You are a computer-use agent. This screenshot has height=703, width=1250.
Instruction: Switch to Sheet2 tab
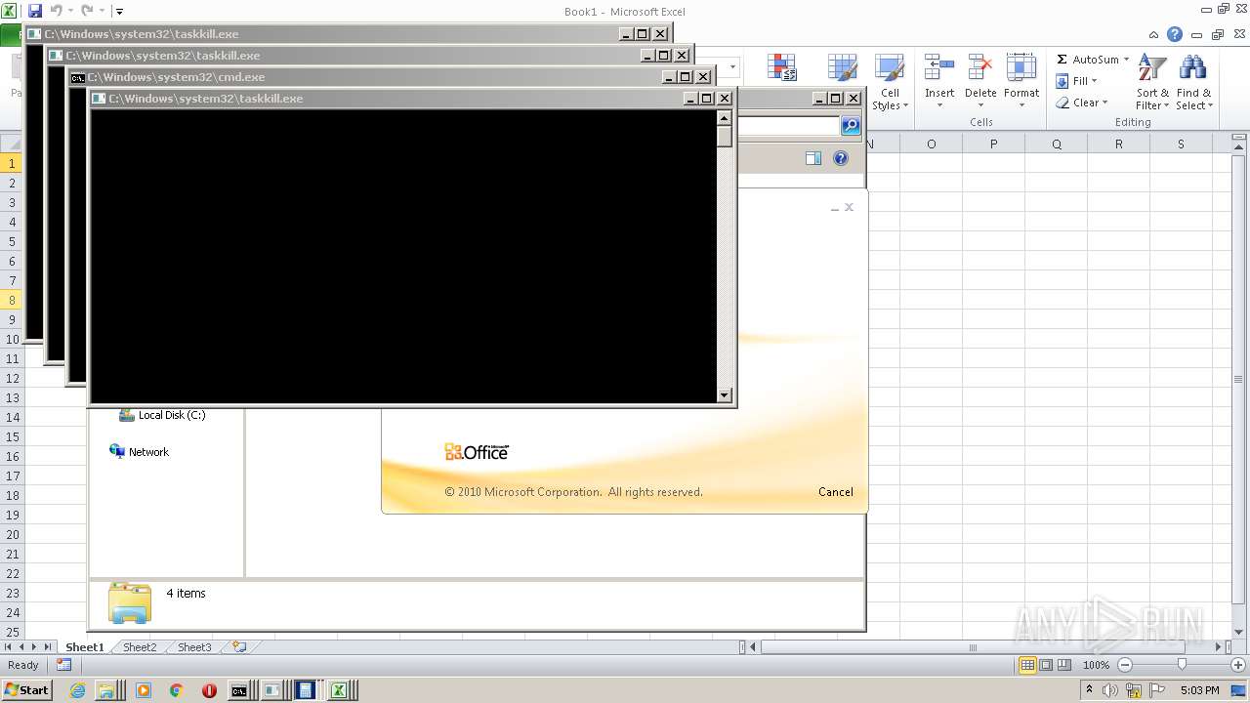point(139,647)
